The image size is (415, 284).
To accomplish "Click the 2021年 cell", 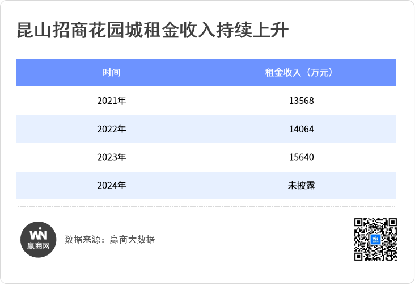I will click(x=112, y=101).
